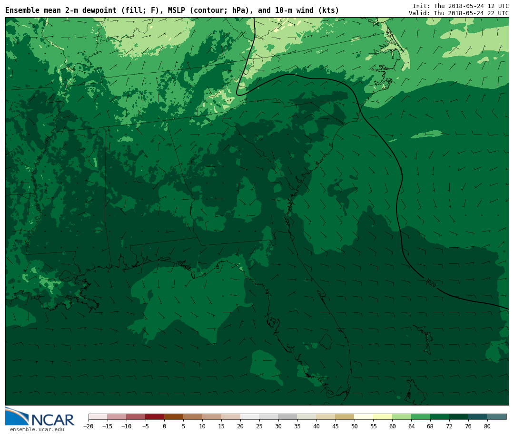Click the colorbar swatch between -10 and -5
The width and height of the screenshot is (514, 435).
point(136,417)
